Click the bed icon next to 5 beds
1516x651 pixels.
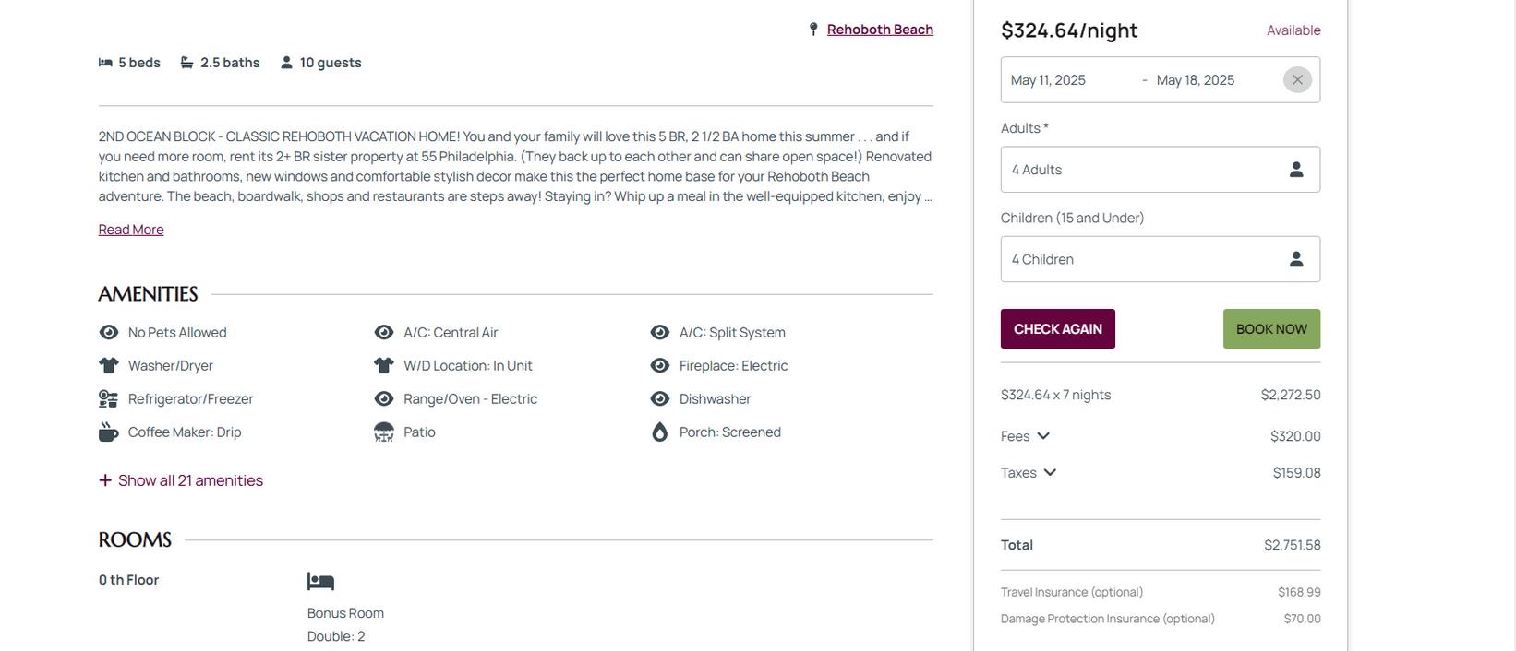pyautogui.click(x=105, y=63)
